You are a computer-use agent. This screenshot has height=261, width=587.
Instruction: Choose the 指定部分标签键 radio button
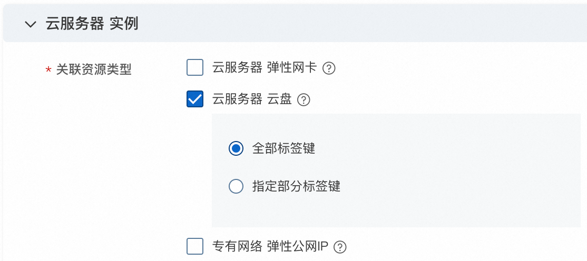point(236,186)
